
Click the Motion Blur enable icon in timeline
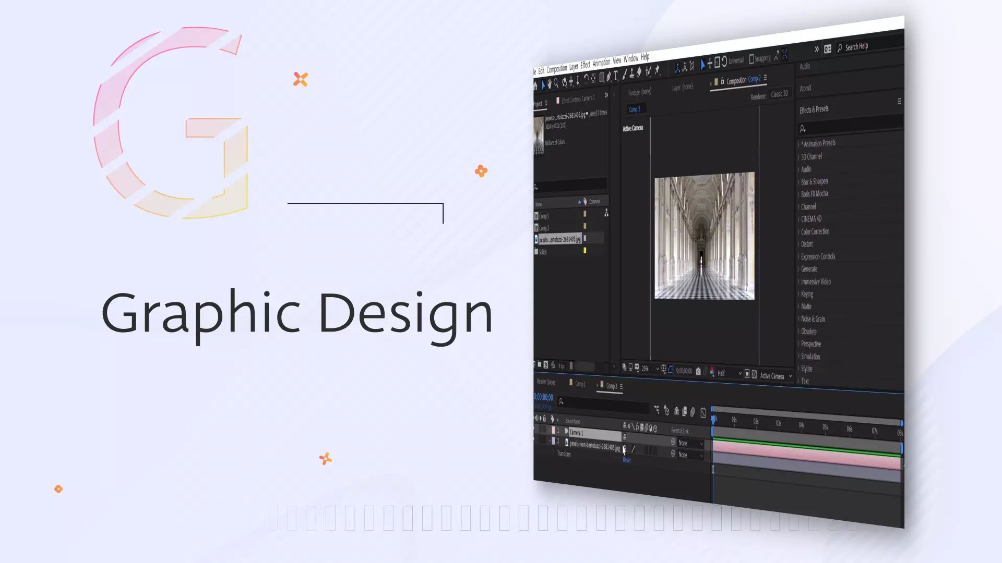(693, 412)
